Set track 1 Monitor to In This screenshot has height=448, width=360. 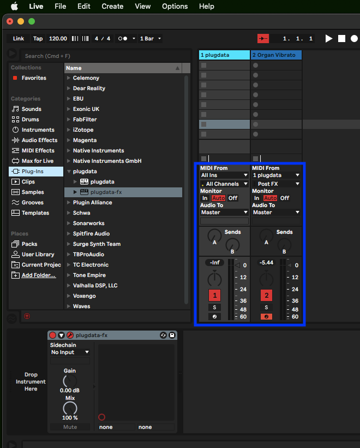click(205, 198)
